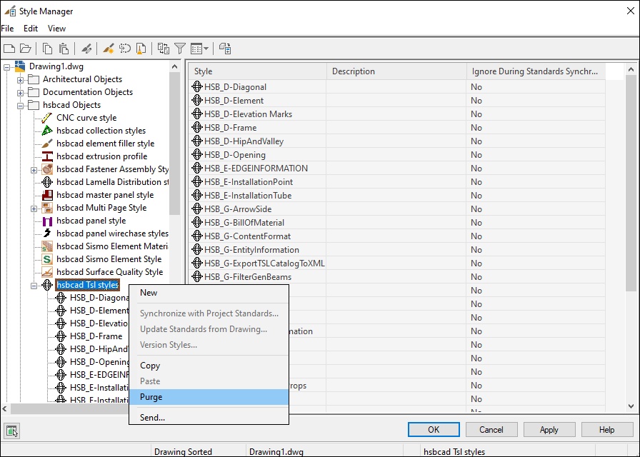The image size is (640, 457).
Task: Choose Send... from the context menu
Action: click(x=209, y=418)
